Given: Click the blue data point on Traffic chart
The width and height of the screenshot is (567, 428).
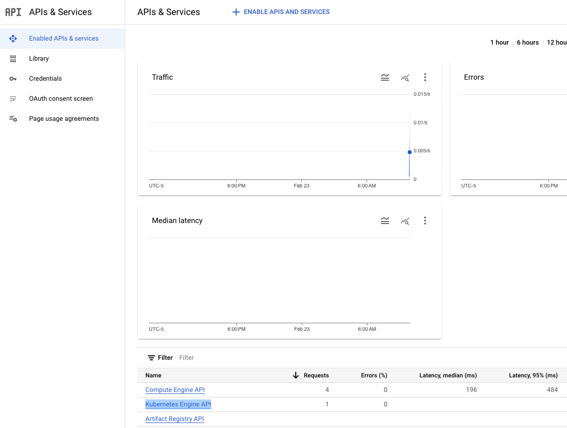Looking at the screenshot, I should pos(410,152).
